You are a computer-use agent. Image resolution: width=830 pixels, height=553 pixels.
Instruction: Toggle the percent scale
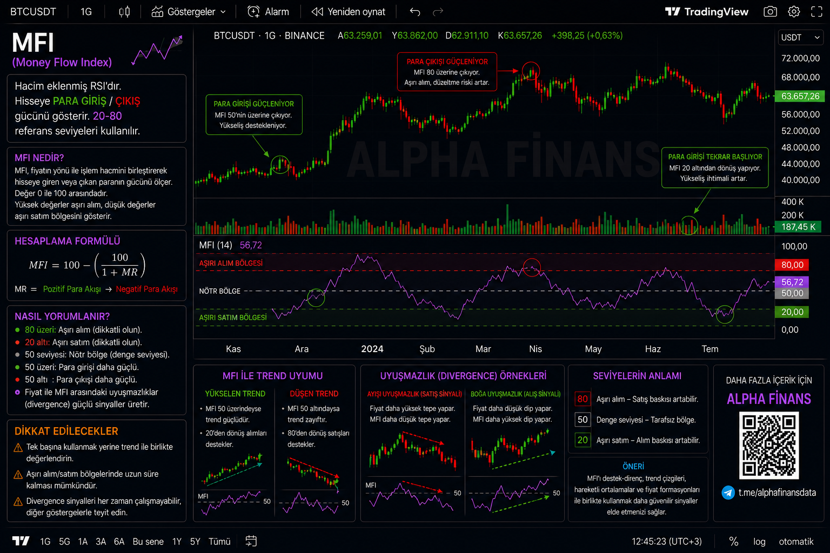pyautogui.click(x=733, y=542)
